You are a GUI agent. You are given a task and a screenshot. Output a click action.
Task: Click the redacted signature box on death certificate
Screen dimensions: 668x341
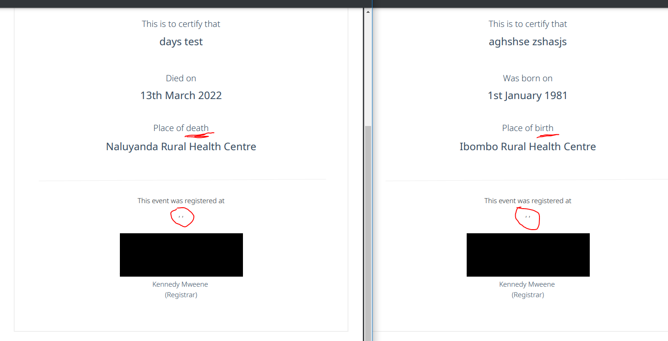click(181, 255)
